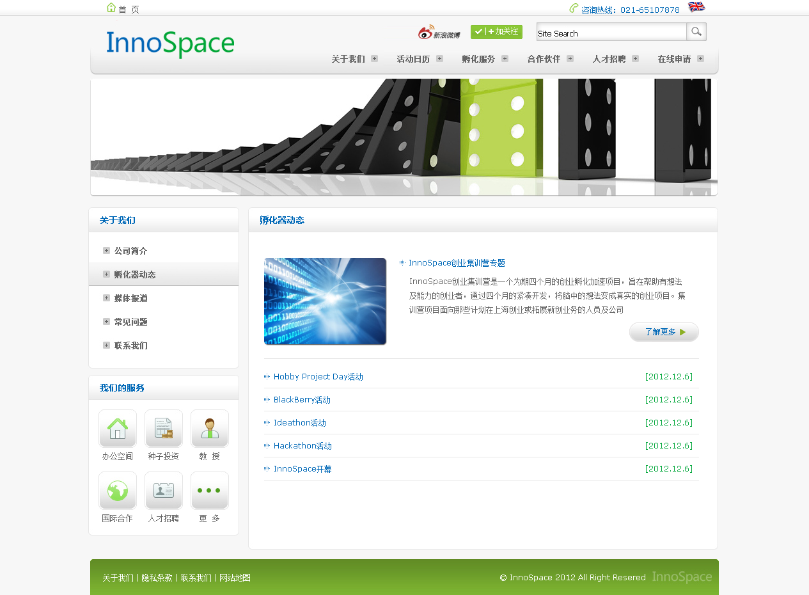Select 公司简介 in the sidebar menu
Screen dimensions: 809x595
[x=130, y=251]
